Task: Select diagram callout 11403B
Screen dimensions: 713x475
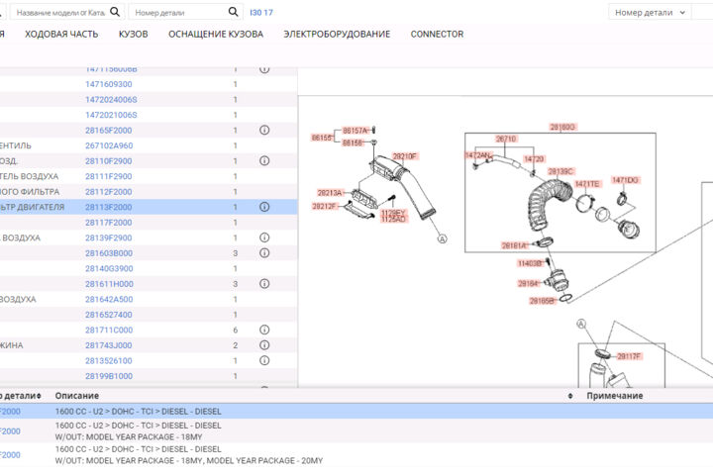Action: click(530, 263)
